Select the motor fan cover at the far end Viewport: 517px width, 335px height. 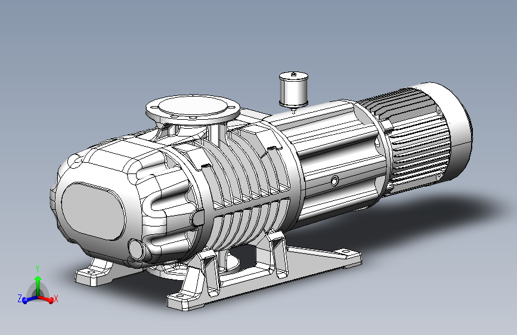pos(453,131)
